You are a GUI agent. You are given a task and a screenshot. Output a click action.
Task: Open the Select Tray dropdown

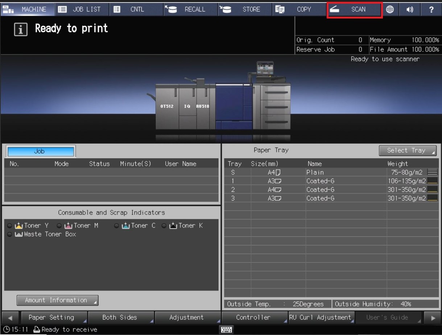tap(408, 150)
